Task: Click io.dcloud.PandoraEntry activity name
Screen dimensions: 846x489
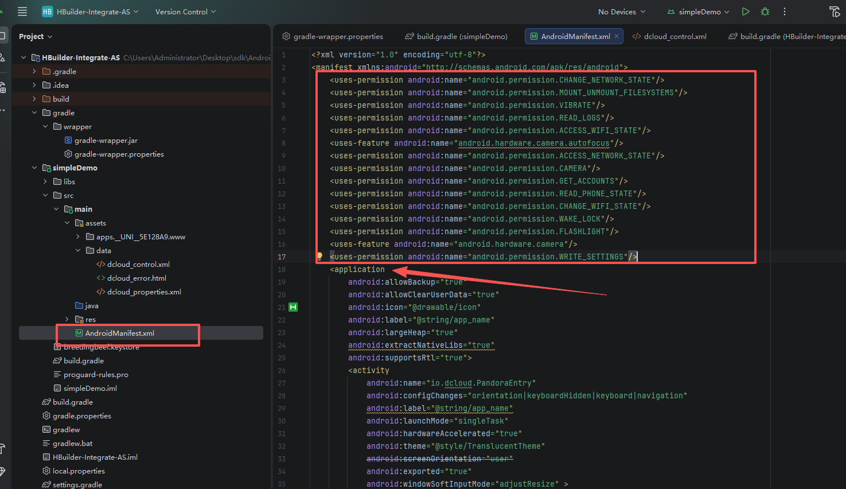Action: [x=481, y=383]
